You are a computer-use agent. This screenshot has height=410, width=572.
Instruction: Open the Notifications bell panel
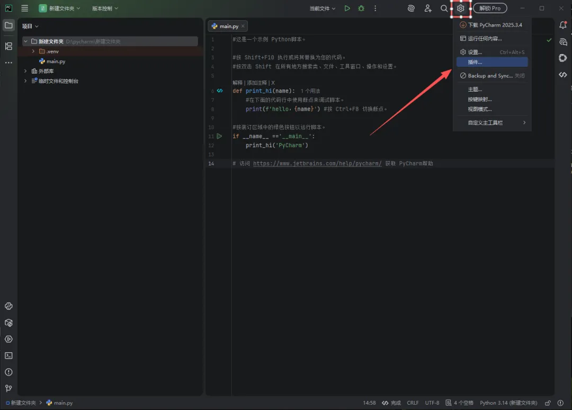(x=563, y=25)
